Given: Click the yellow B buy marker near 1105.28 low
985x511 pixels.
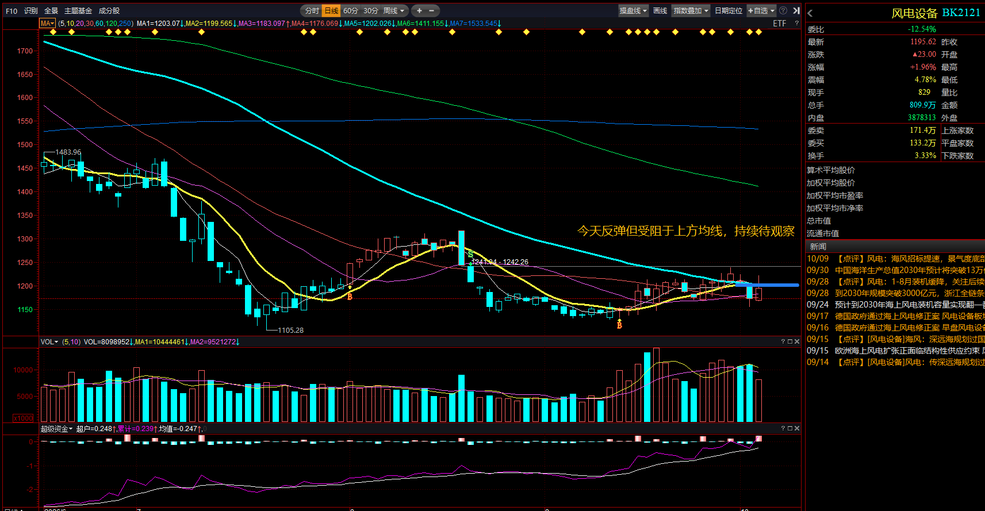Looking at the screenshot, I should tap(350, 297).
